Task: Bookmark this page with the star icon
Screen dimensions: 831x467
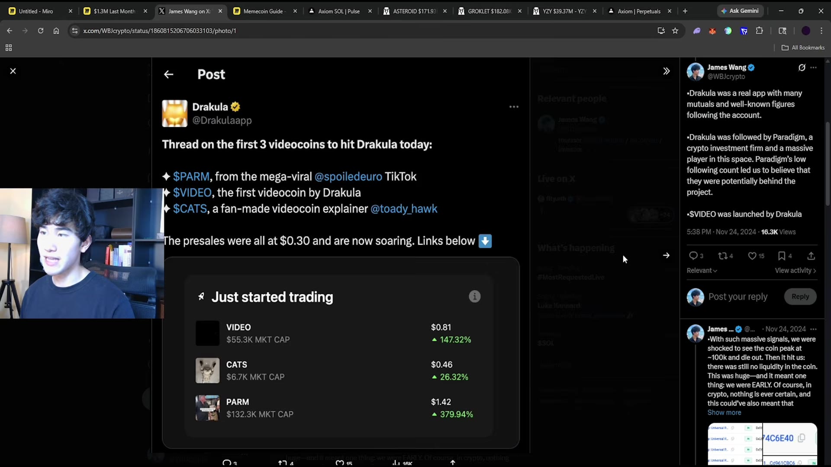Action: coord(675,31)
